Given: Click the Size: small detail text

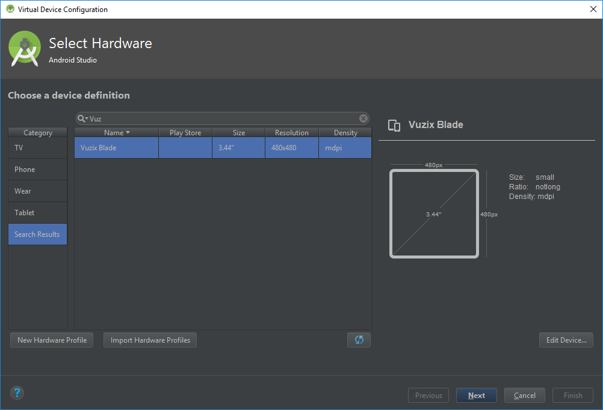Looking at the screenshot, I should [x=531, y=177].
